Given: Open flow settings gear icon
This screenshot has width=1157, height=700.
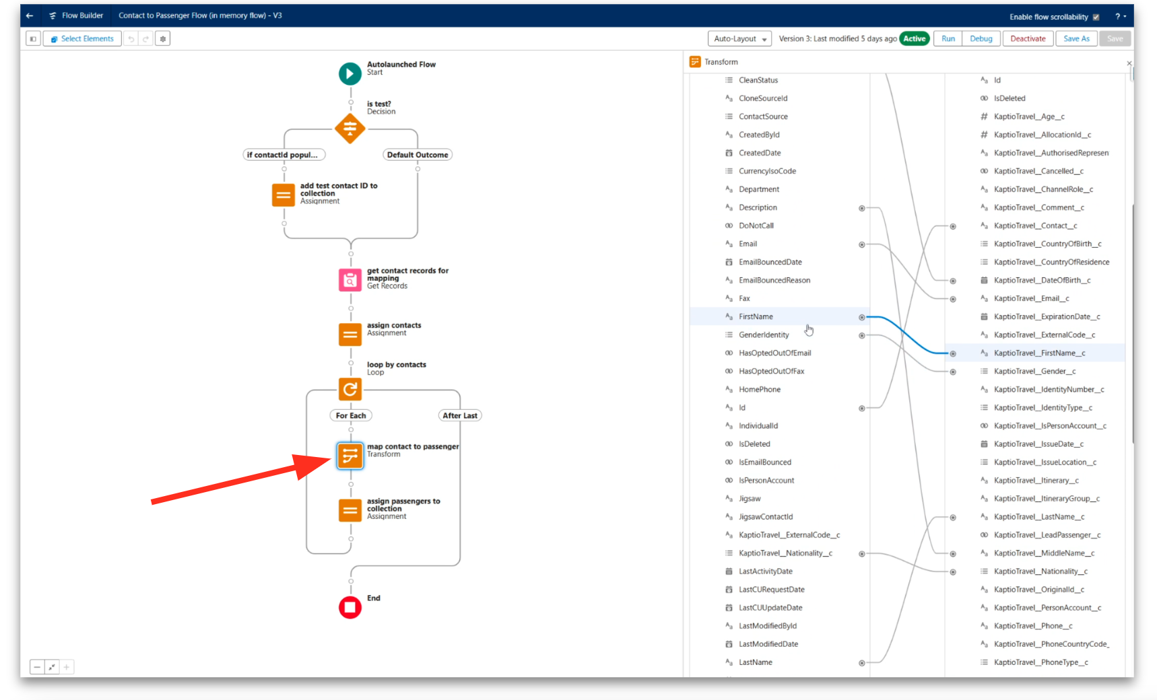Looking at the screenshot, I should click(162, 39).
